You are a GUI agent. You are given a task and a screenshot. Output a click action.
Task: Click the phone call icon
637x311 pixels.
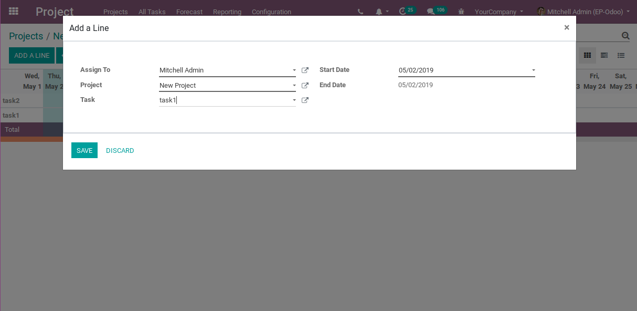(360, 12)
